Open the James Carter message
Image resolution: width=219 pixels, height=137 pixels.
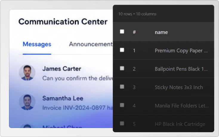coord(66,73)
